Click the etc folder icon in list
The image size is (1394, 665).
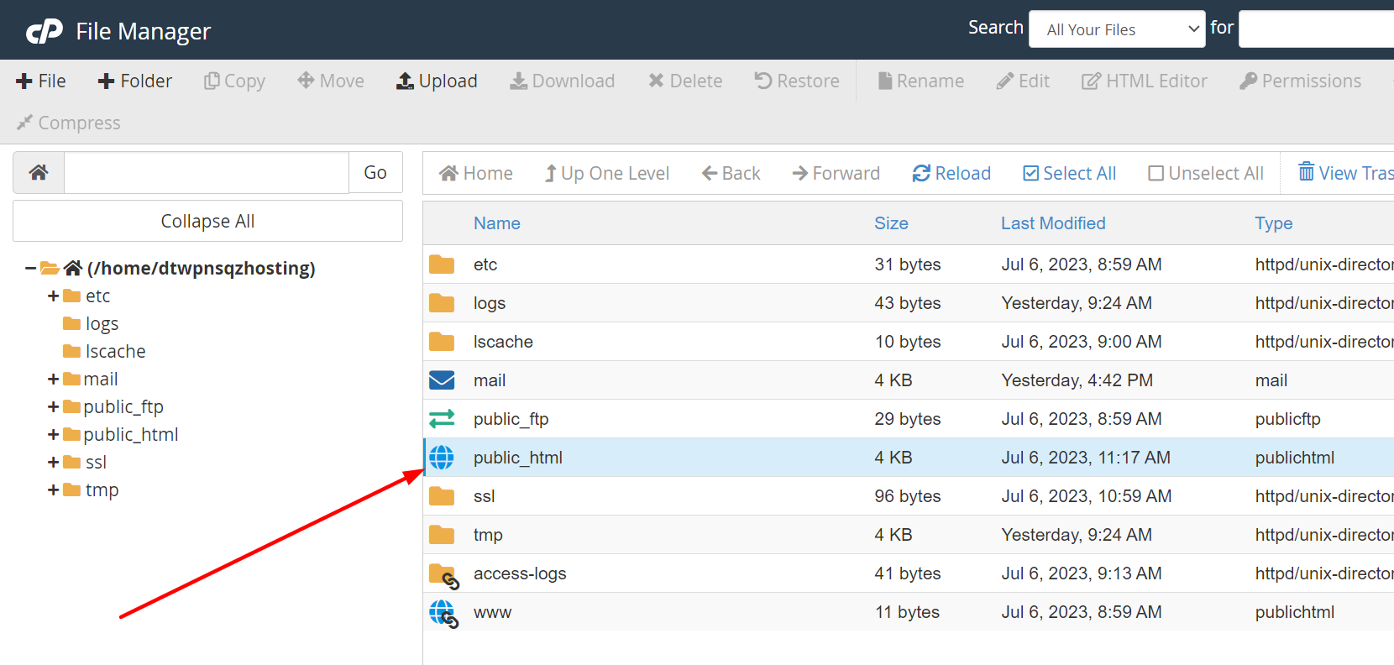[442, 264]
